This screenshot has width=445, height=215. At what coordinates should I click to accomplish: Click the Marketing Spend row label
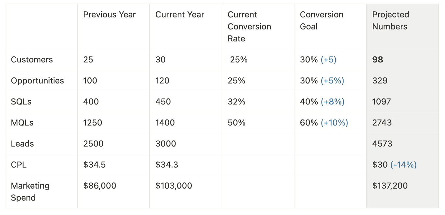coord(30,192)
